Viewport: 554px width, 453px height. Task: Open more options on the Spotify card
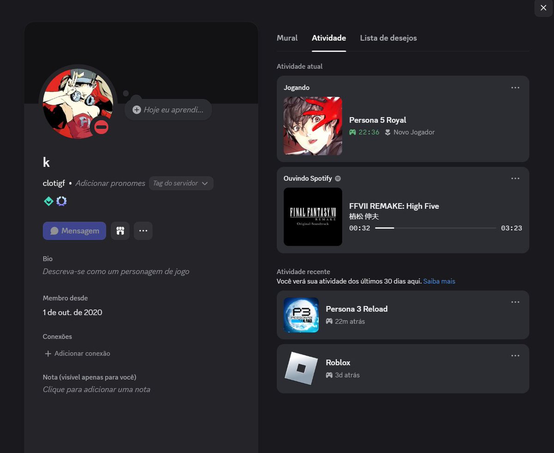pyautogui.click(x=515, y=178)
